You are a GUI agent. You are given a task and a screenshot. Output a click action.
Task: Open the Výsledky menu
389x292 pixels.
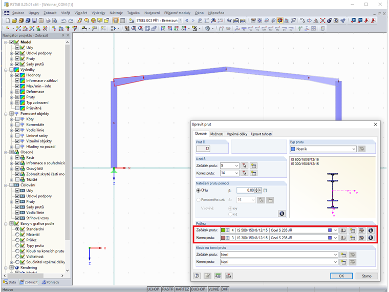point(98,12)
